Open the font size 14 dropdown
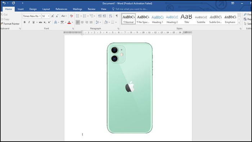The image size is (252, 142). [x=46, y=16]
